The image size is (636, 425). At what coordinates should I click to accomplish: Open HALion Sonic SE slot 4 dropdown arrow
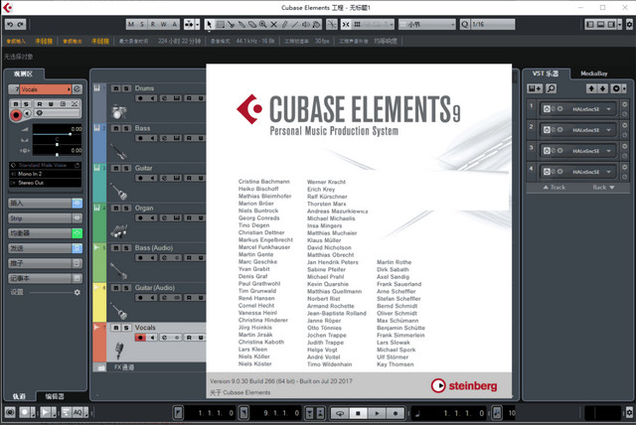tap(609, 172)
